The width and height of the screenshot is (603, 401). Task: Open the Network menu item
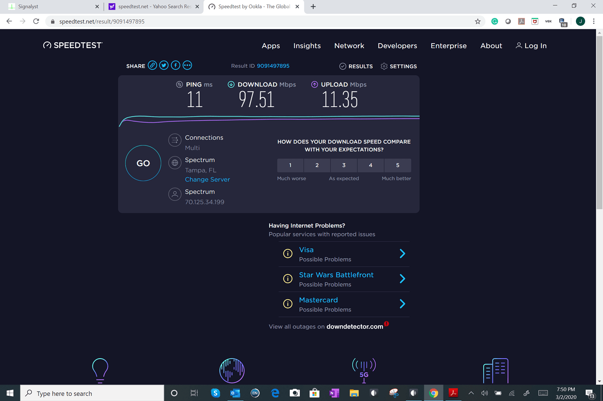[349, 45]
